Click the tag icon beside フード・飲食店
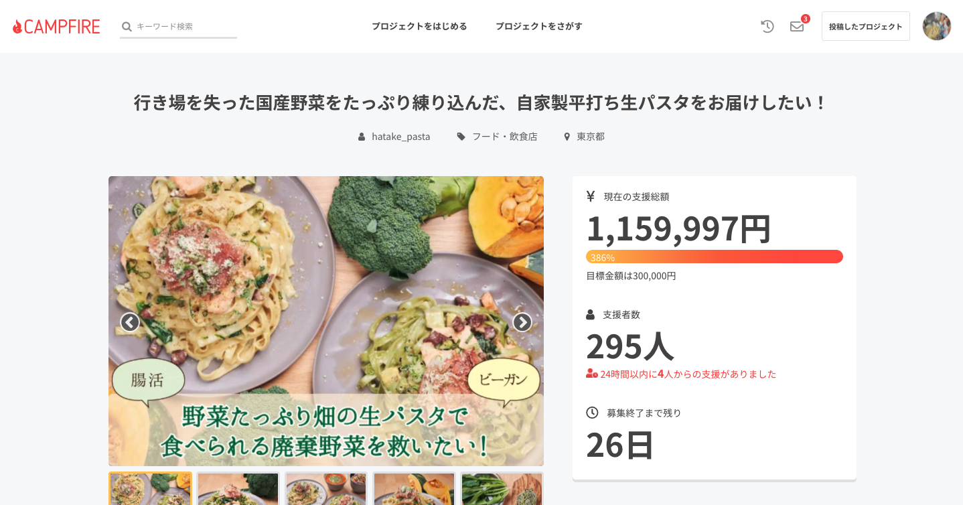This screenshot has height=505, width=963. tap(461, 137)
